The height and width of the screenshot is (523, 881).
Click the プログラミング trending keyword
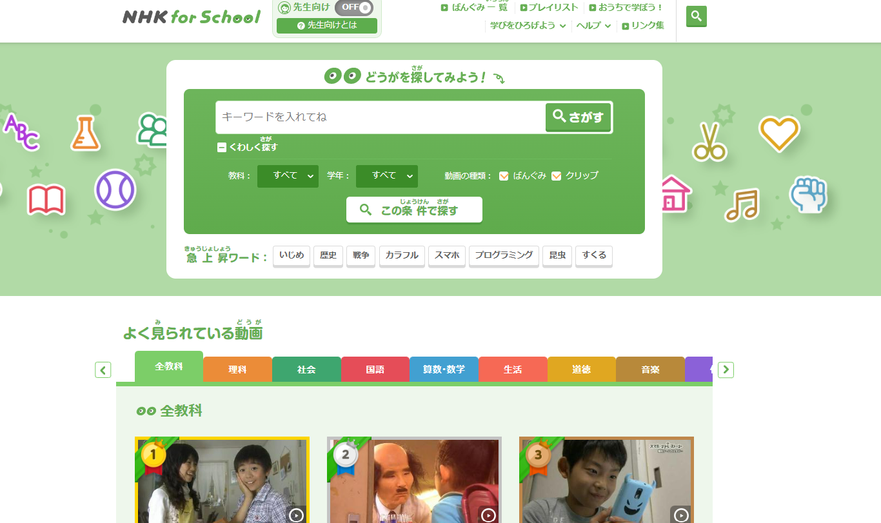click(x=503, y=255)
